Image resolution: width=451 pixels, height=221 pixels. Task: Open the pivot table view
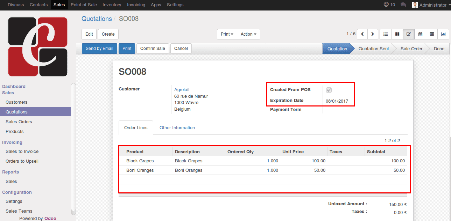click(432, 34)
